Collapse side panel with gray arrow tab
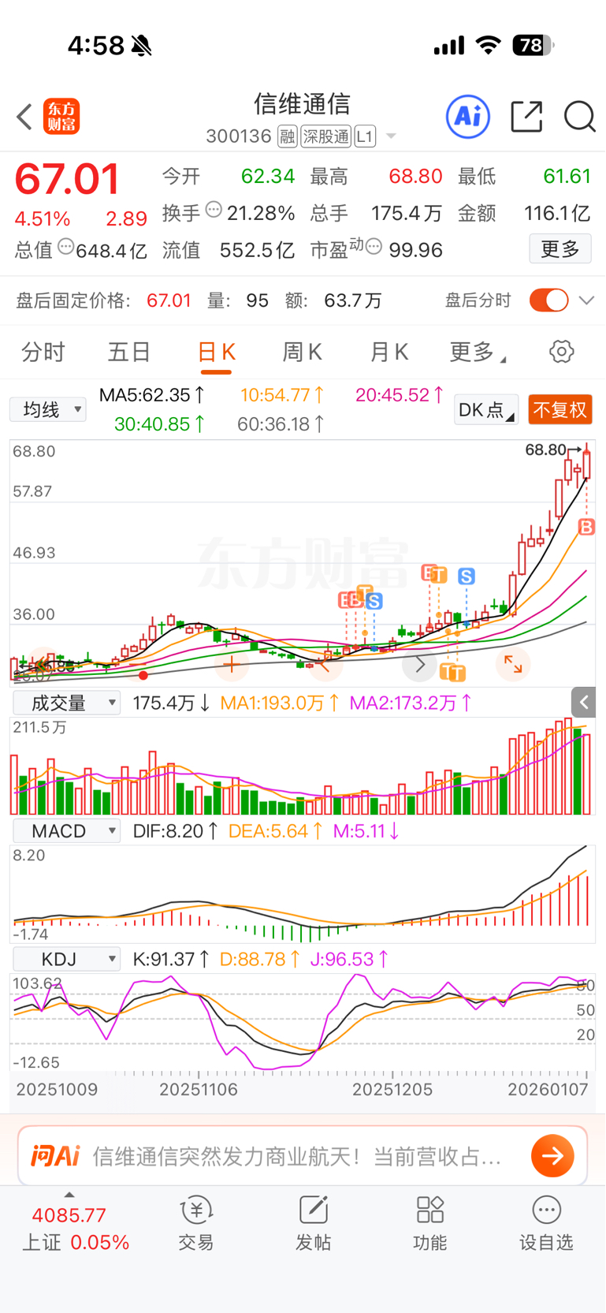 pyautogui.click(x=583, y=702)
